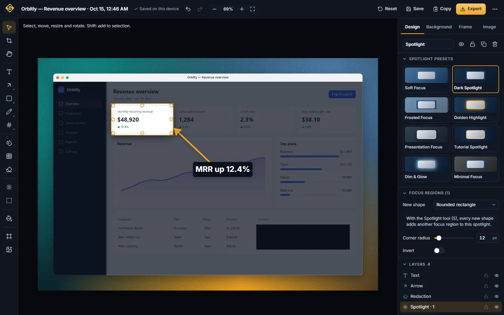Adjust the Corner radius slider
This screenshot has width=504, height=315.
454,238
